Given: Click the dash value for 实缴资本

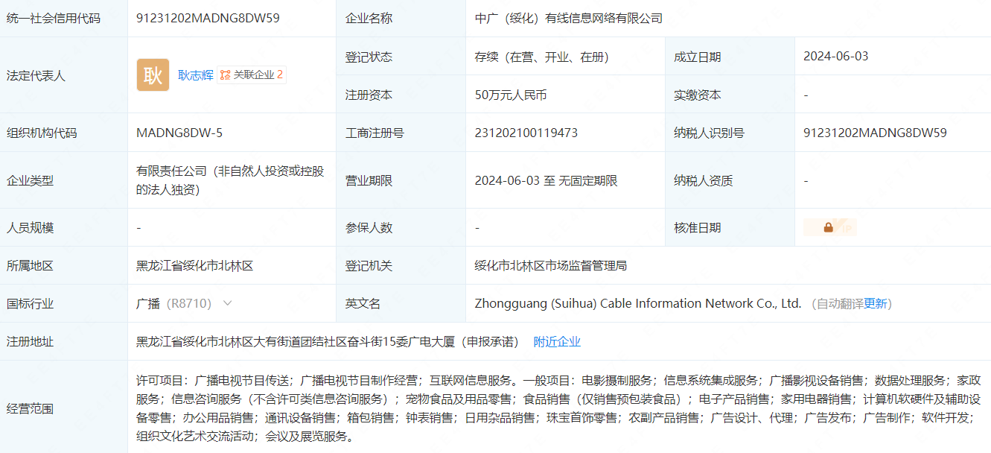Looking at the screenshot, I should (806, 95).
